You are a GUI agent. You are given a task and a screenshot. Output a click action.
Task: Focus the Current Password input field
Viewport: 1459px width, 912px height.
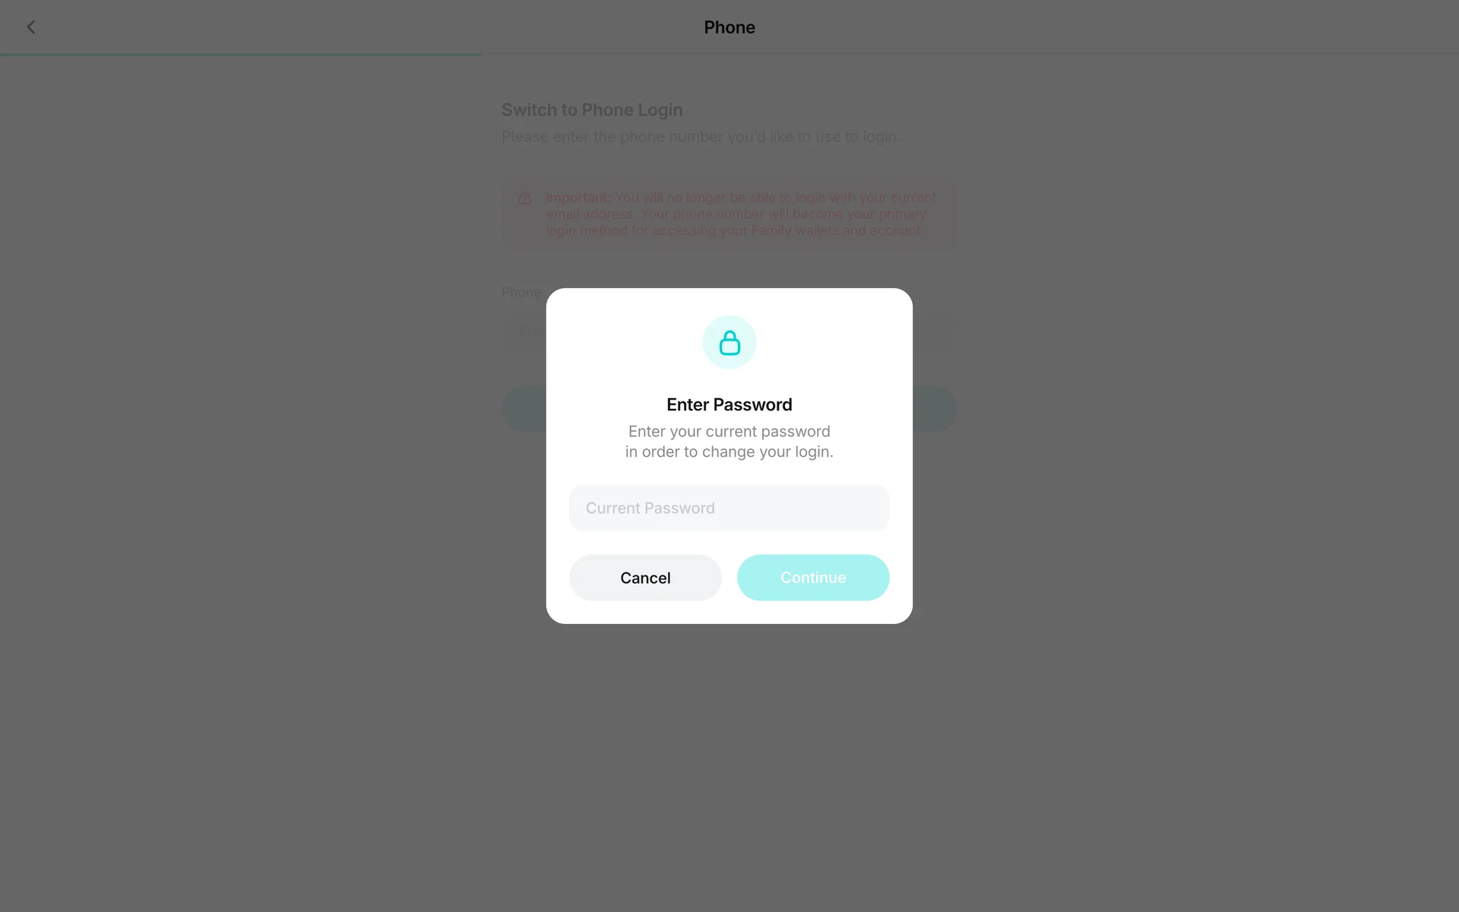click(729, 508)
